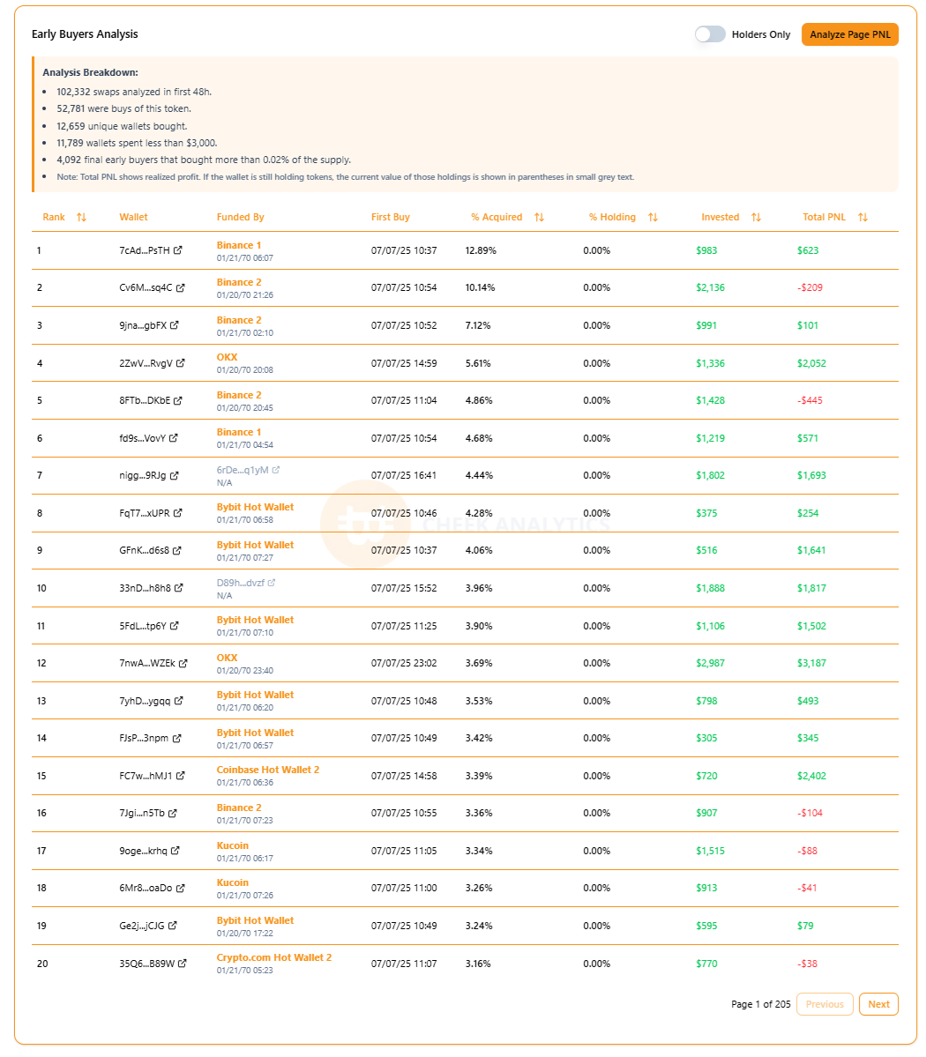The height and width of the screenshot is (1057, 926).
Task: Open OKX funder link in rank 4 row
Action: pyautogui.click(x=228, y=357)
